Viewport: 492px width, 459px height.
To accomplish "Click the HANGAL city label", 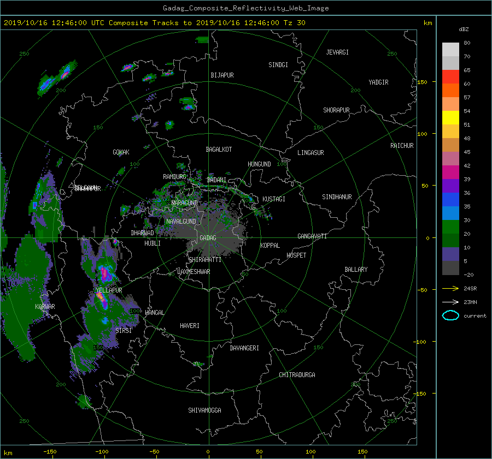I will (x=154, y=313).
